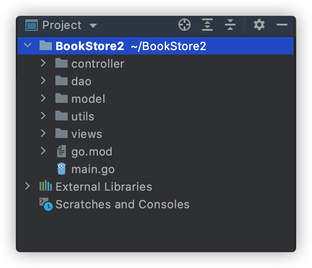Click the External Libraries bars icon
The width and height of the screenshot is (312, 268).
coord(46,186)
